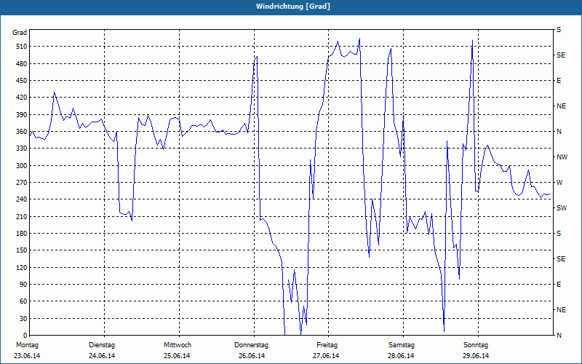Screen dimensions: 582x364
Task: Select the 'Samstag' day label
Action: [x=402, y=345]
